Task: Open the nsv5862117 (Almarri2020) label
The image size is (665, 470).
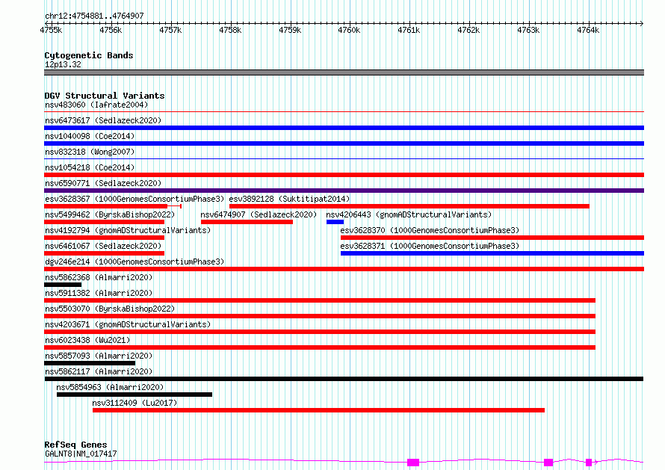Action: click(99, 371)
